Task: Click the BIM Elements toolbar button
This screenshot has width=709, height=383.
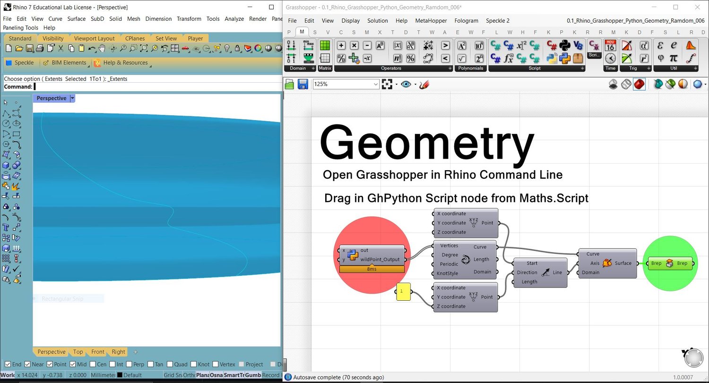Action: [x=65, y=62]
